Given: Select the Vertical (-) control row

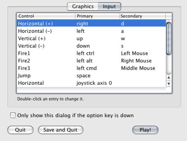Looking at the screenshot, I should [x=91, y=46].
